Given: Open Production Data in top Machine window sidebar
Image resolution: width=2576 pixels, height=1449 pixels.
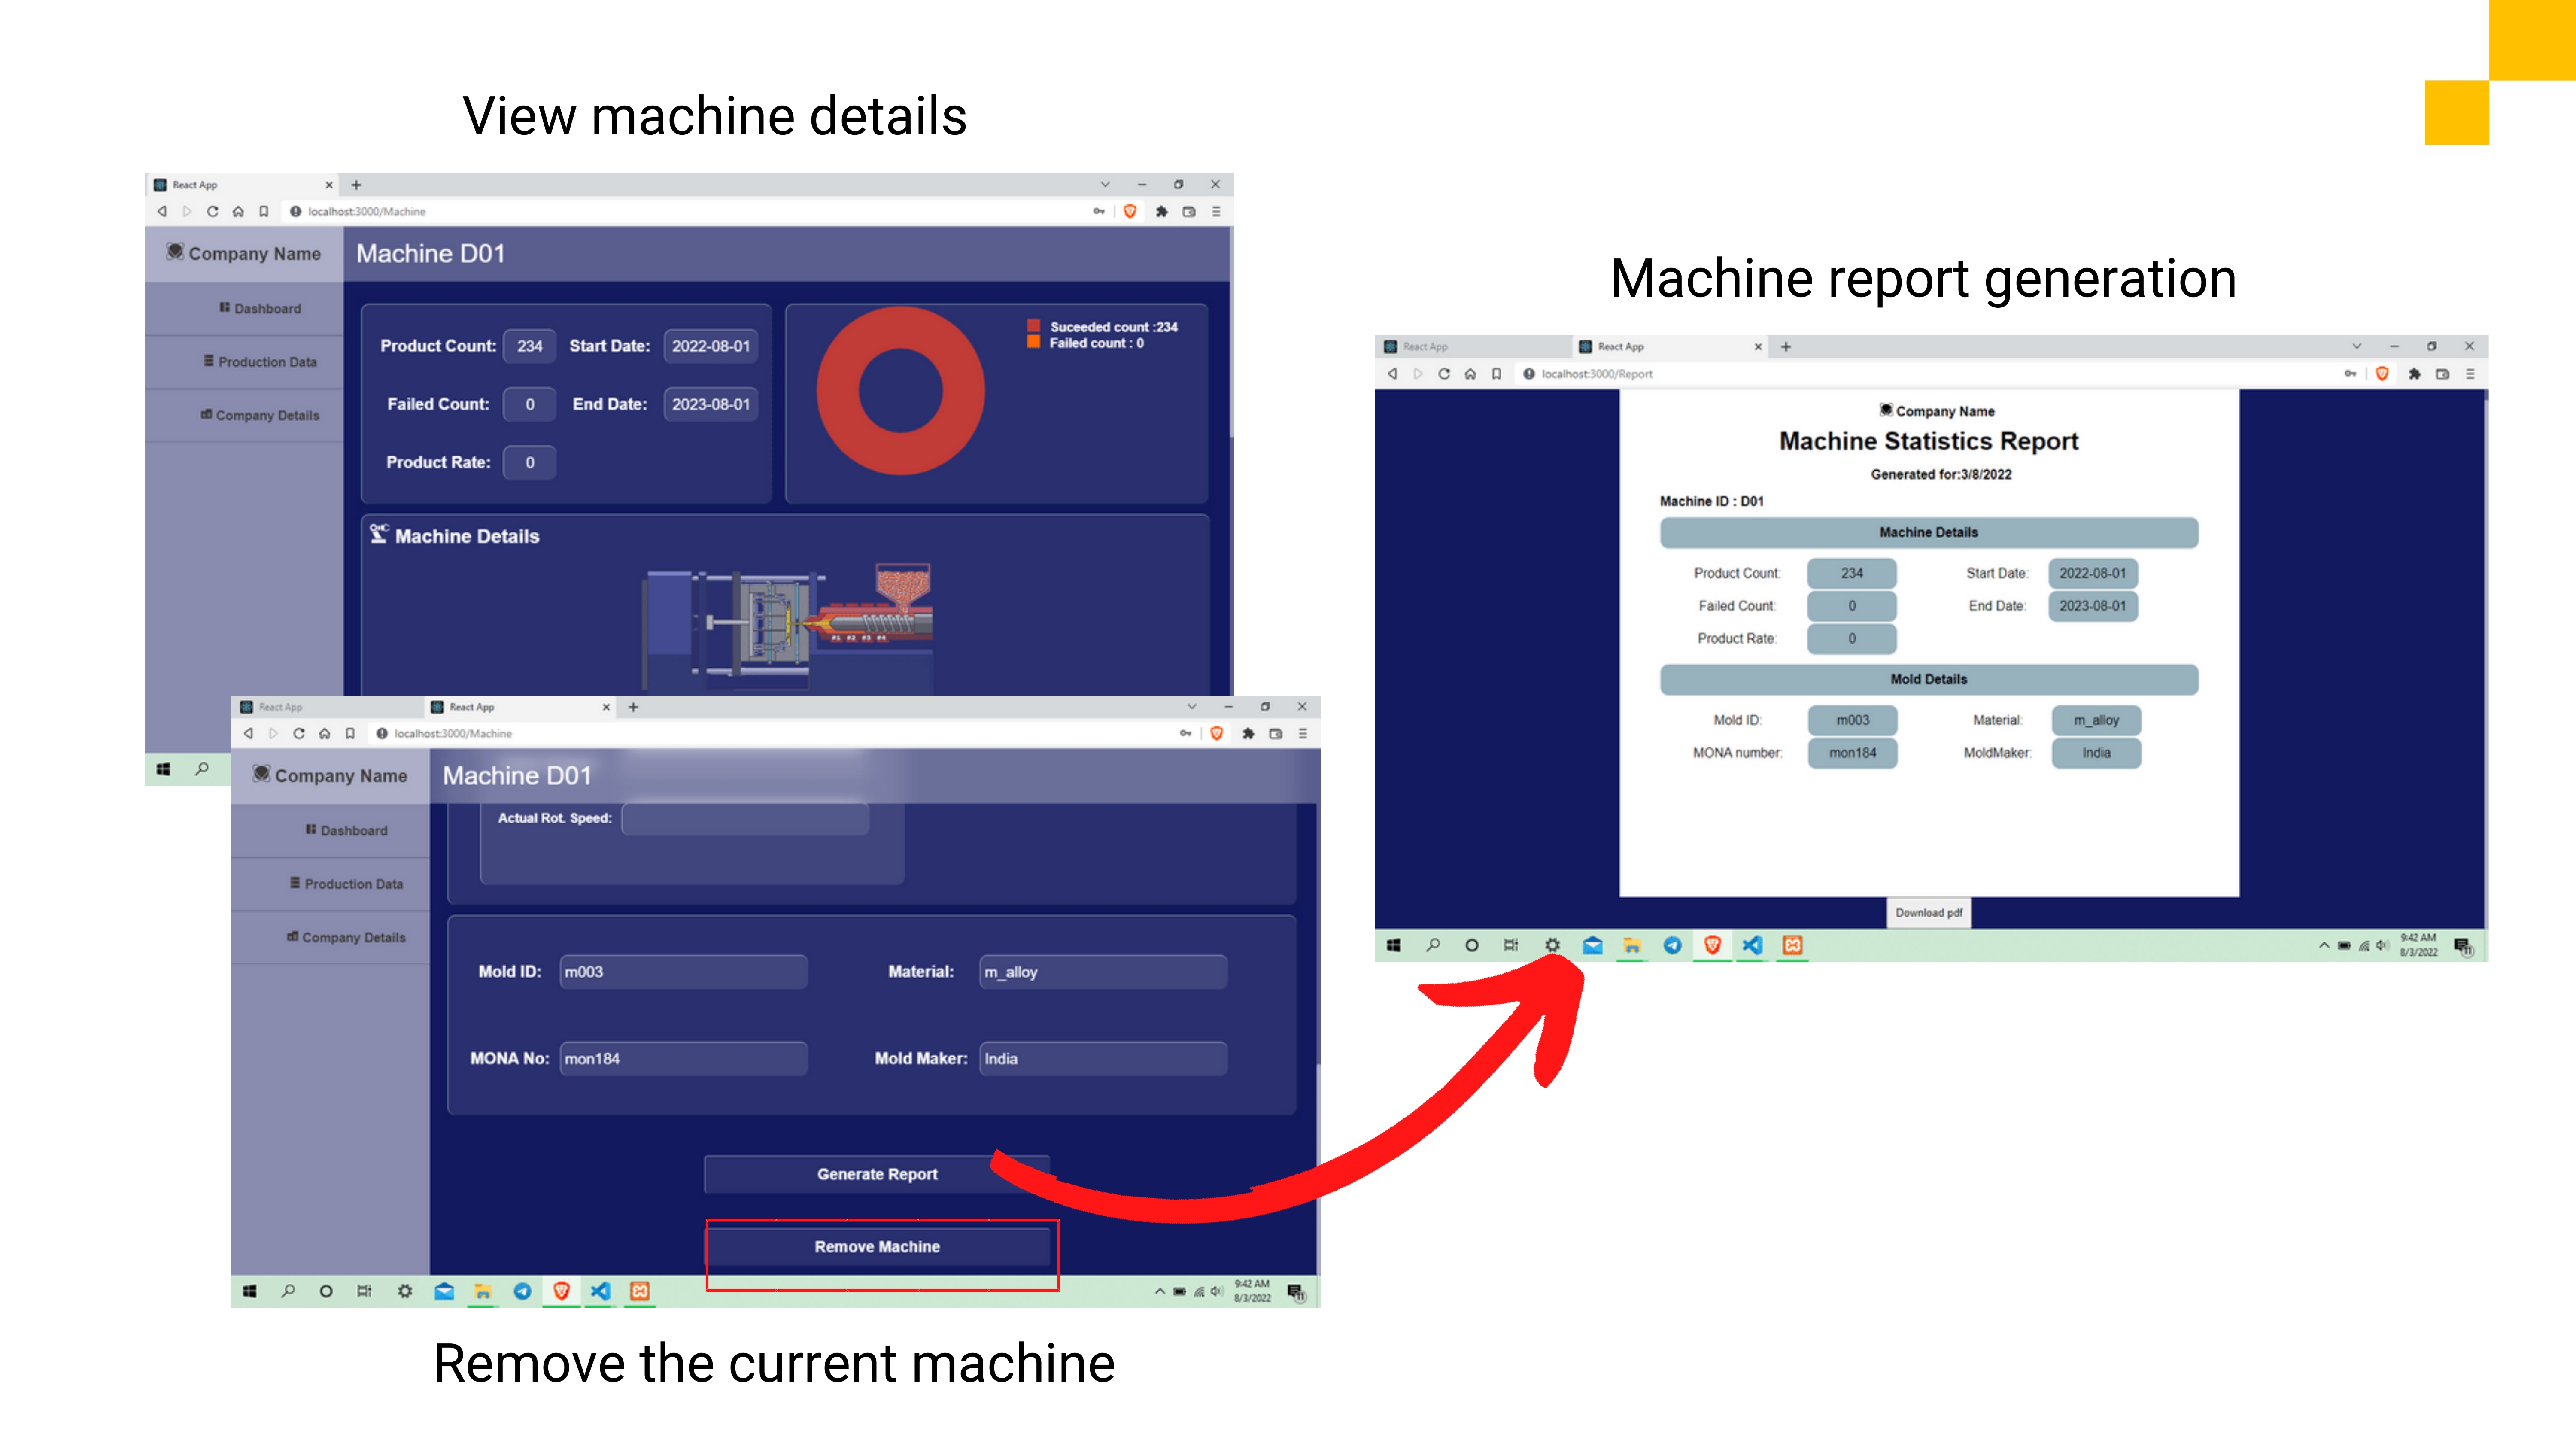Looking at the screenshot, I should coord(260,361).
